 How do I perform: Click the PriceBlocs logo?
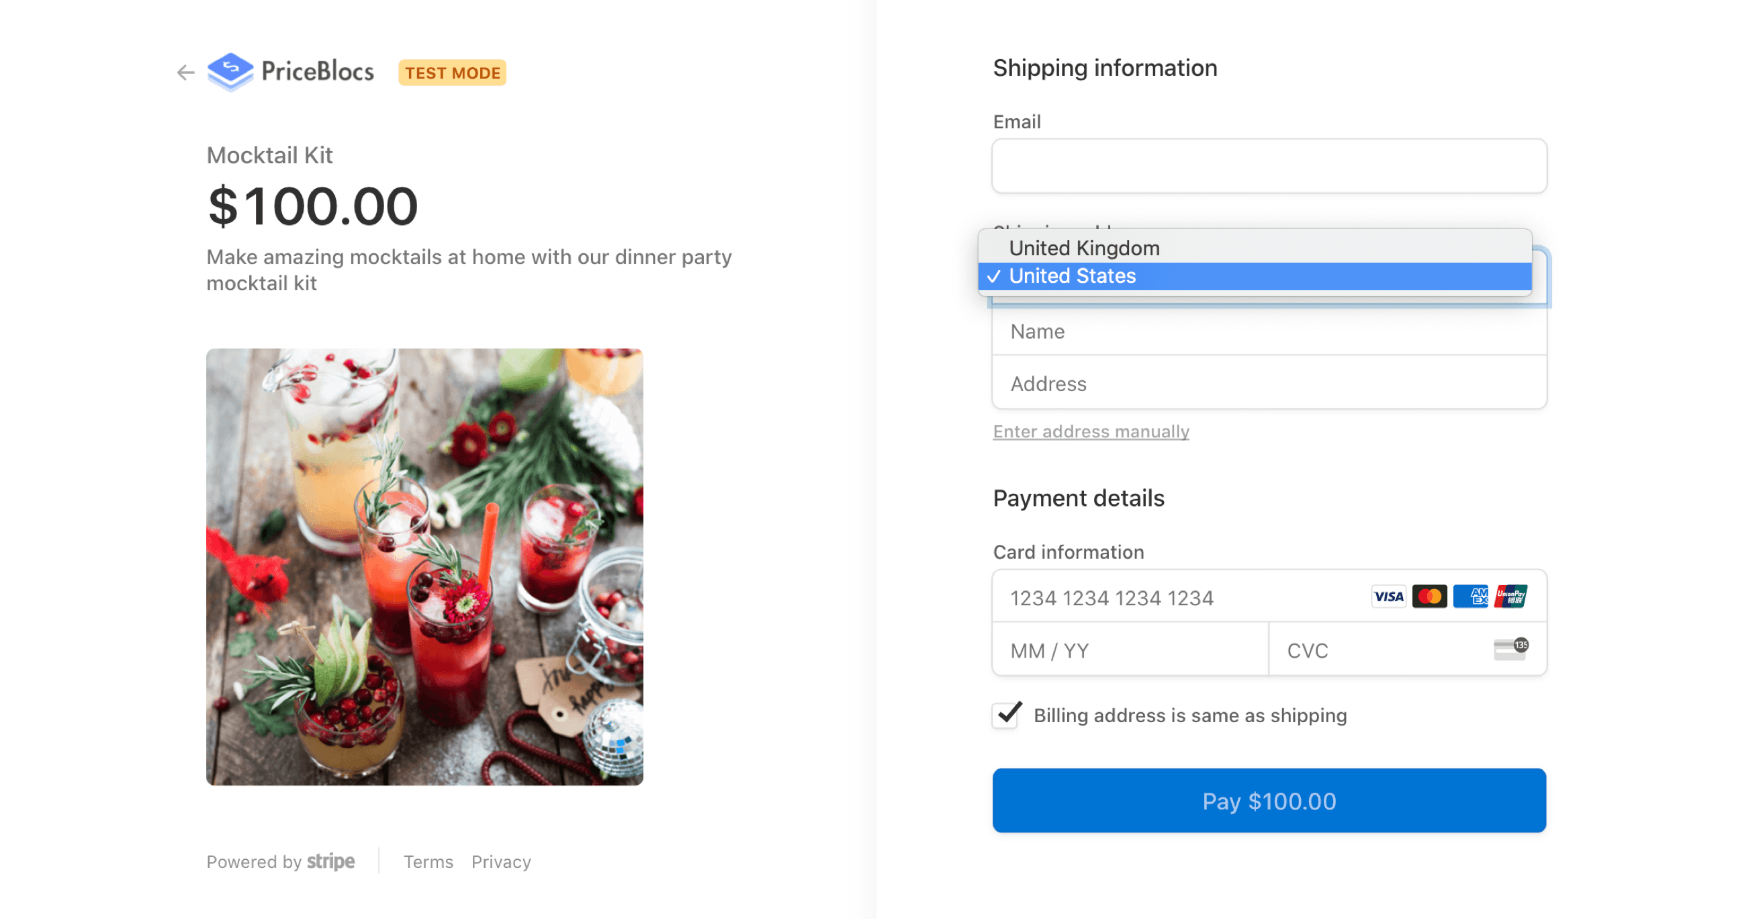(291, 72)
